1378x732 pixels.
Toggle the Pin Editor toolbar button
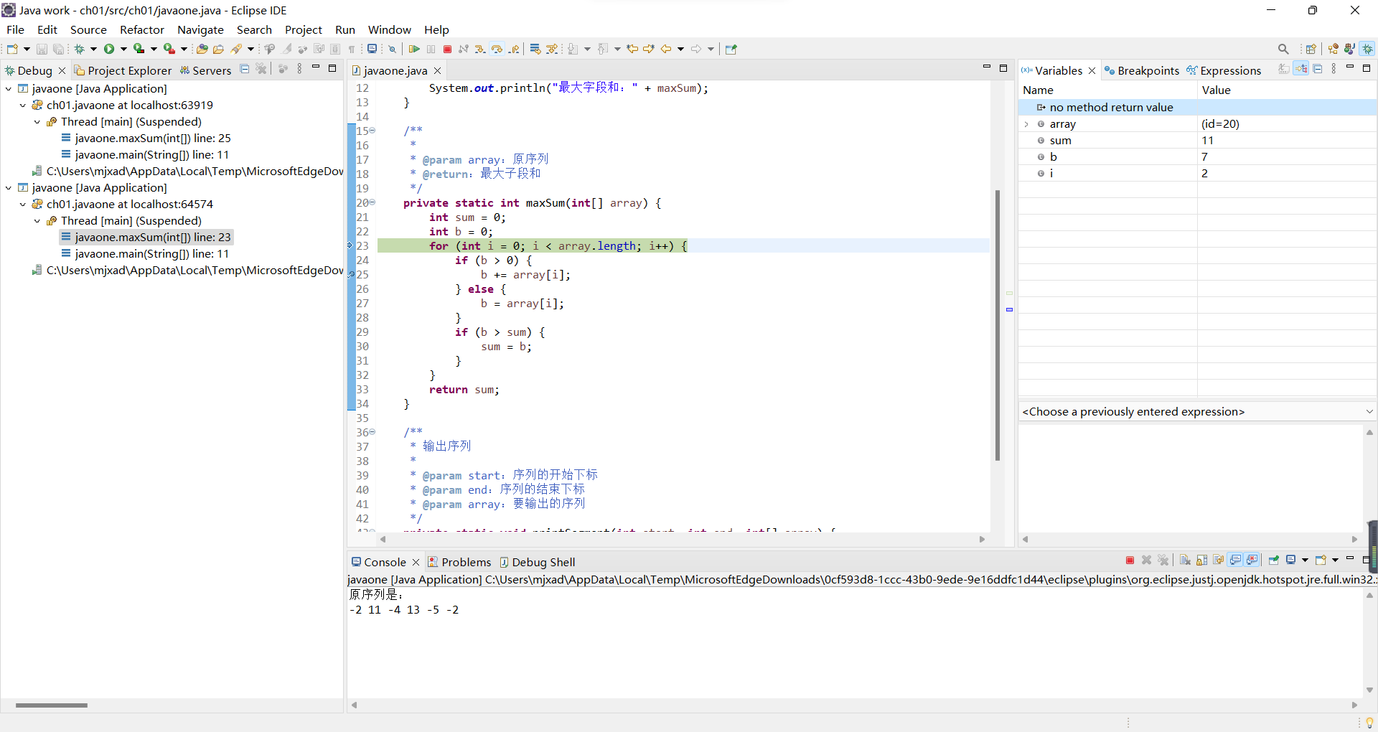click(x=731, y=49)
